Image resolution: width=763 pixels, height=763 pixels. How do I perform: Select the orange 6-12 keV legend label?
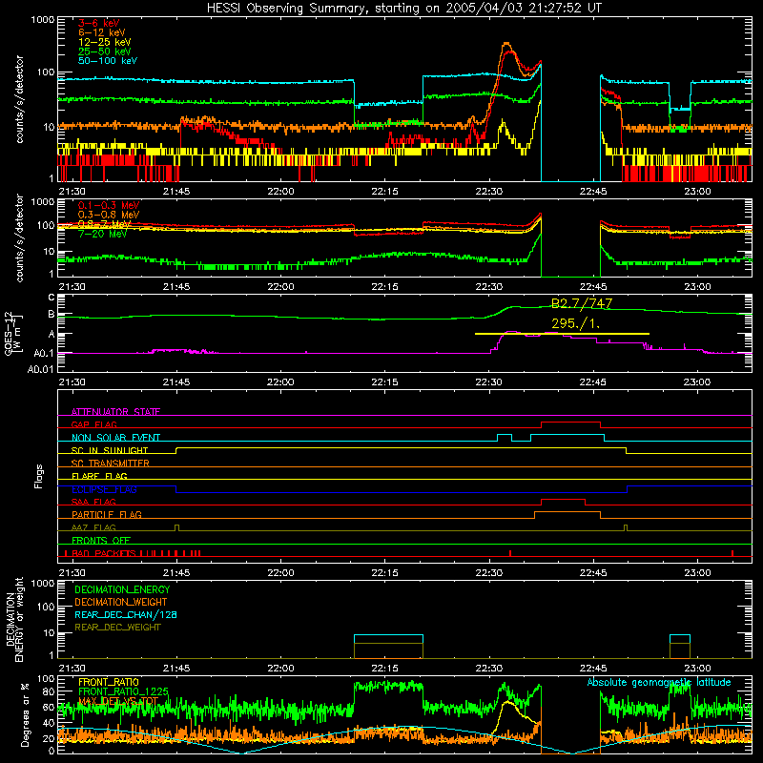pyautogui.click(x=102, y=32)
